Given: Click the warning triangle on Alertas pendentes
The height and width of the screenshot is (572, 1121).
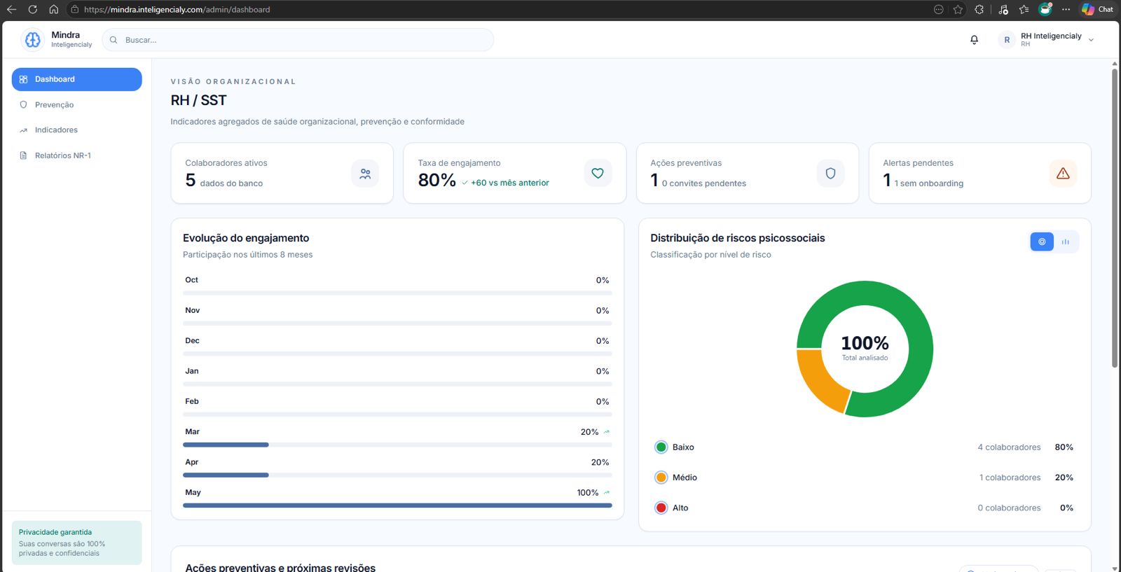Looking at the screenshot, I should click(1063, 173).
